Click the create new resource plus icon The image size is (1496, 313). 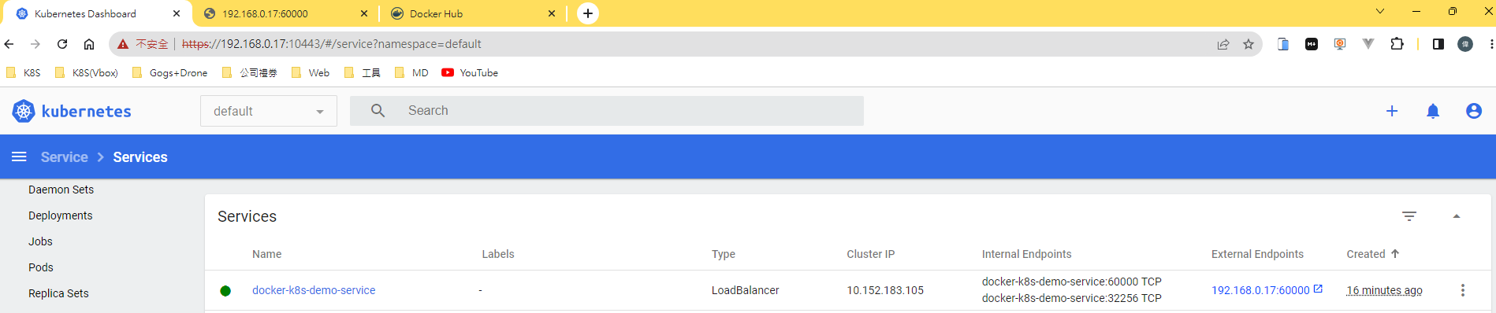pos(1392,111)
